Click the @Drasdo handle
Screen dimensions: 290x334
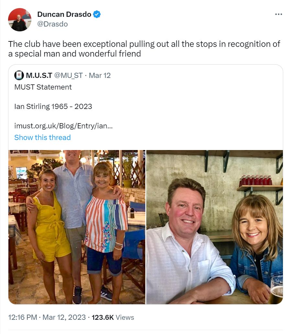52,24
